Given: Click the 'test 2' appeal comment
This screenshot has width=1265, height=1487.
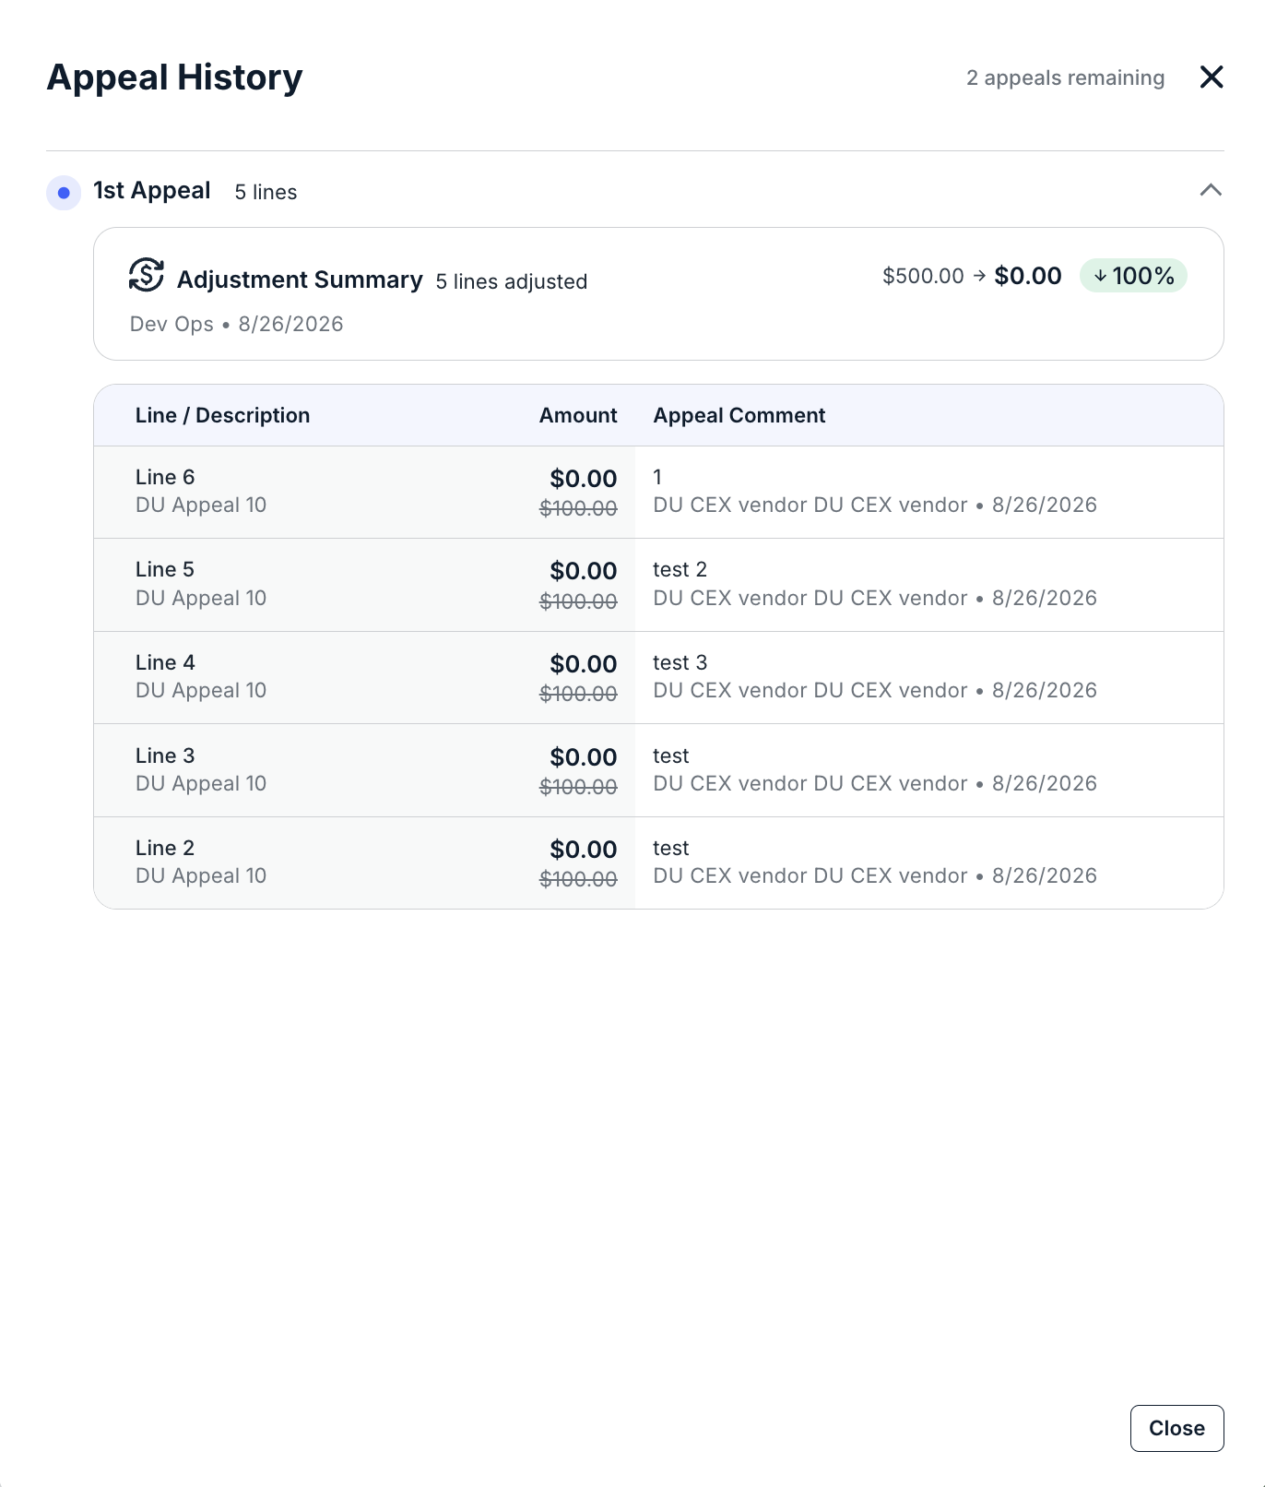Looking at the screenshot, I should 680,569.
